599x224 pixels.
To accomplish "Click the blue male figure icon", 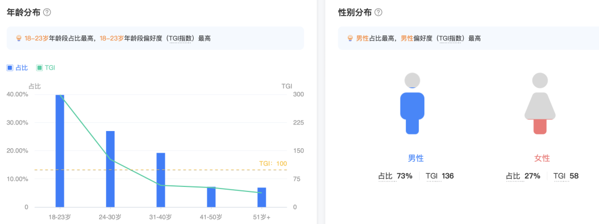I will click(x=412, y=105).
